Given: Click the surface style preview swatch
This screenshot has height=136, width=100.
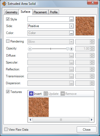Looking at the screenshot, I should click(85, 26).
